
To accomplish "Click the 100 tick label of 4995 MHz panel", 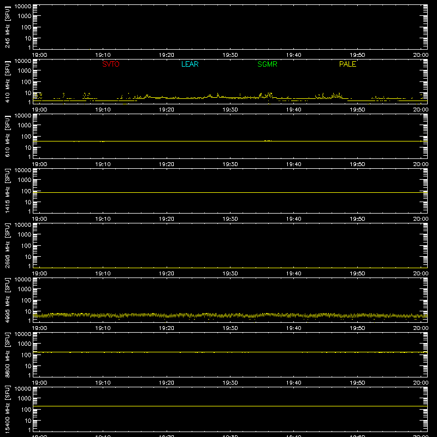I will click(x=26, y=300).
